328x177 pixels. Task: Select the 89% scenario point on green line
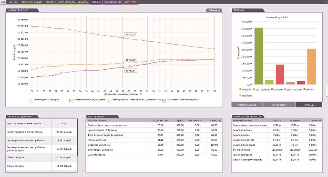147,41
